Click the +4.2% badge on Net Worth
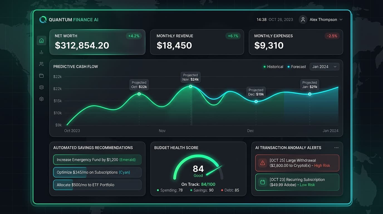The width and height of the screenshot is (383, 214). (x=134, y=36)
